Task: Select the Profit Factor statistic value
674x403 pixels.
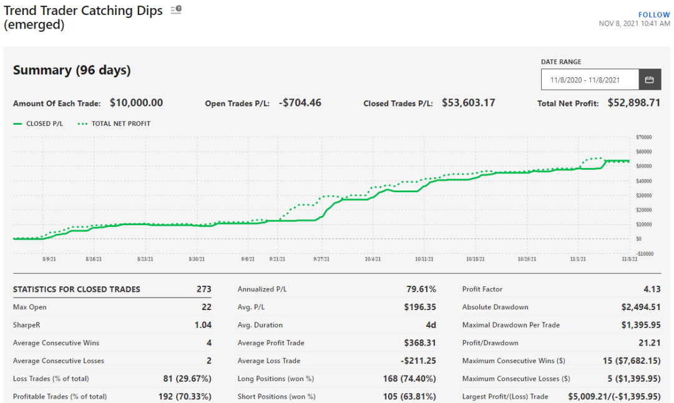Action: 651,289
